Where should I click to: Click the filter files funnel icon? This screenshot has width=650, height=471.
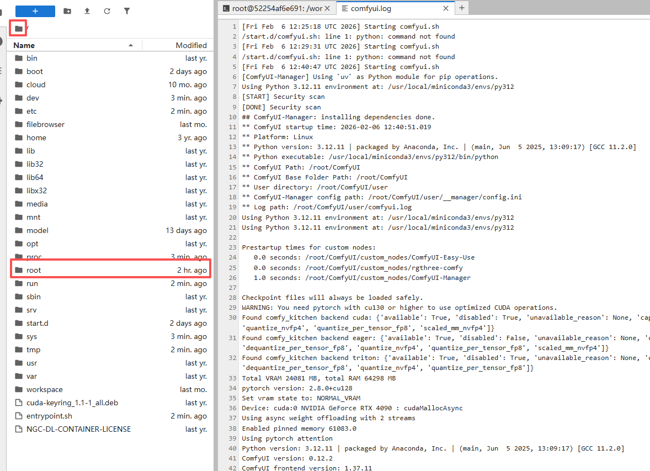[x=127, y=11]
